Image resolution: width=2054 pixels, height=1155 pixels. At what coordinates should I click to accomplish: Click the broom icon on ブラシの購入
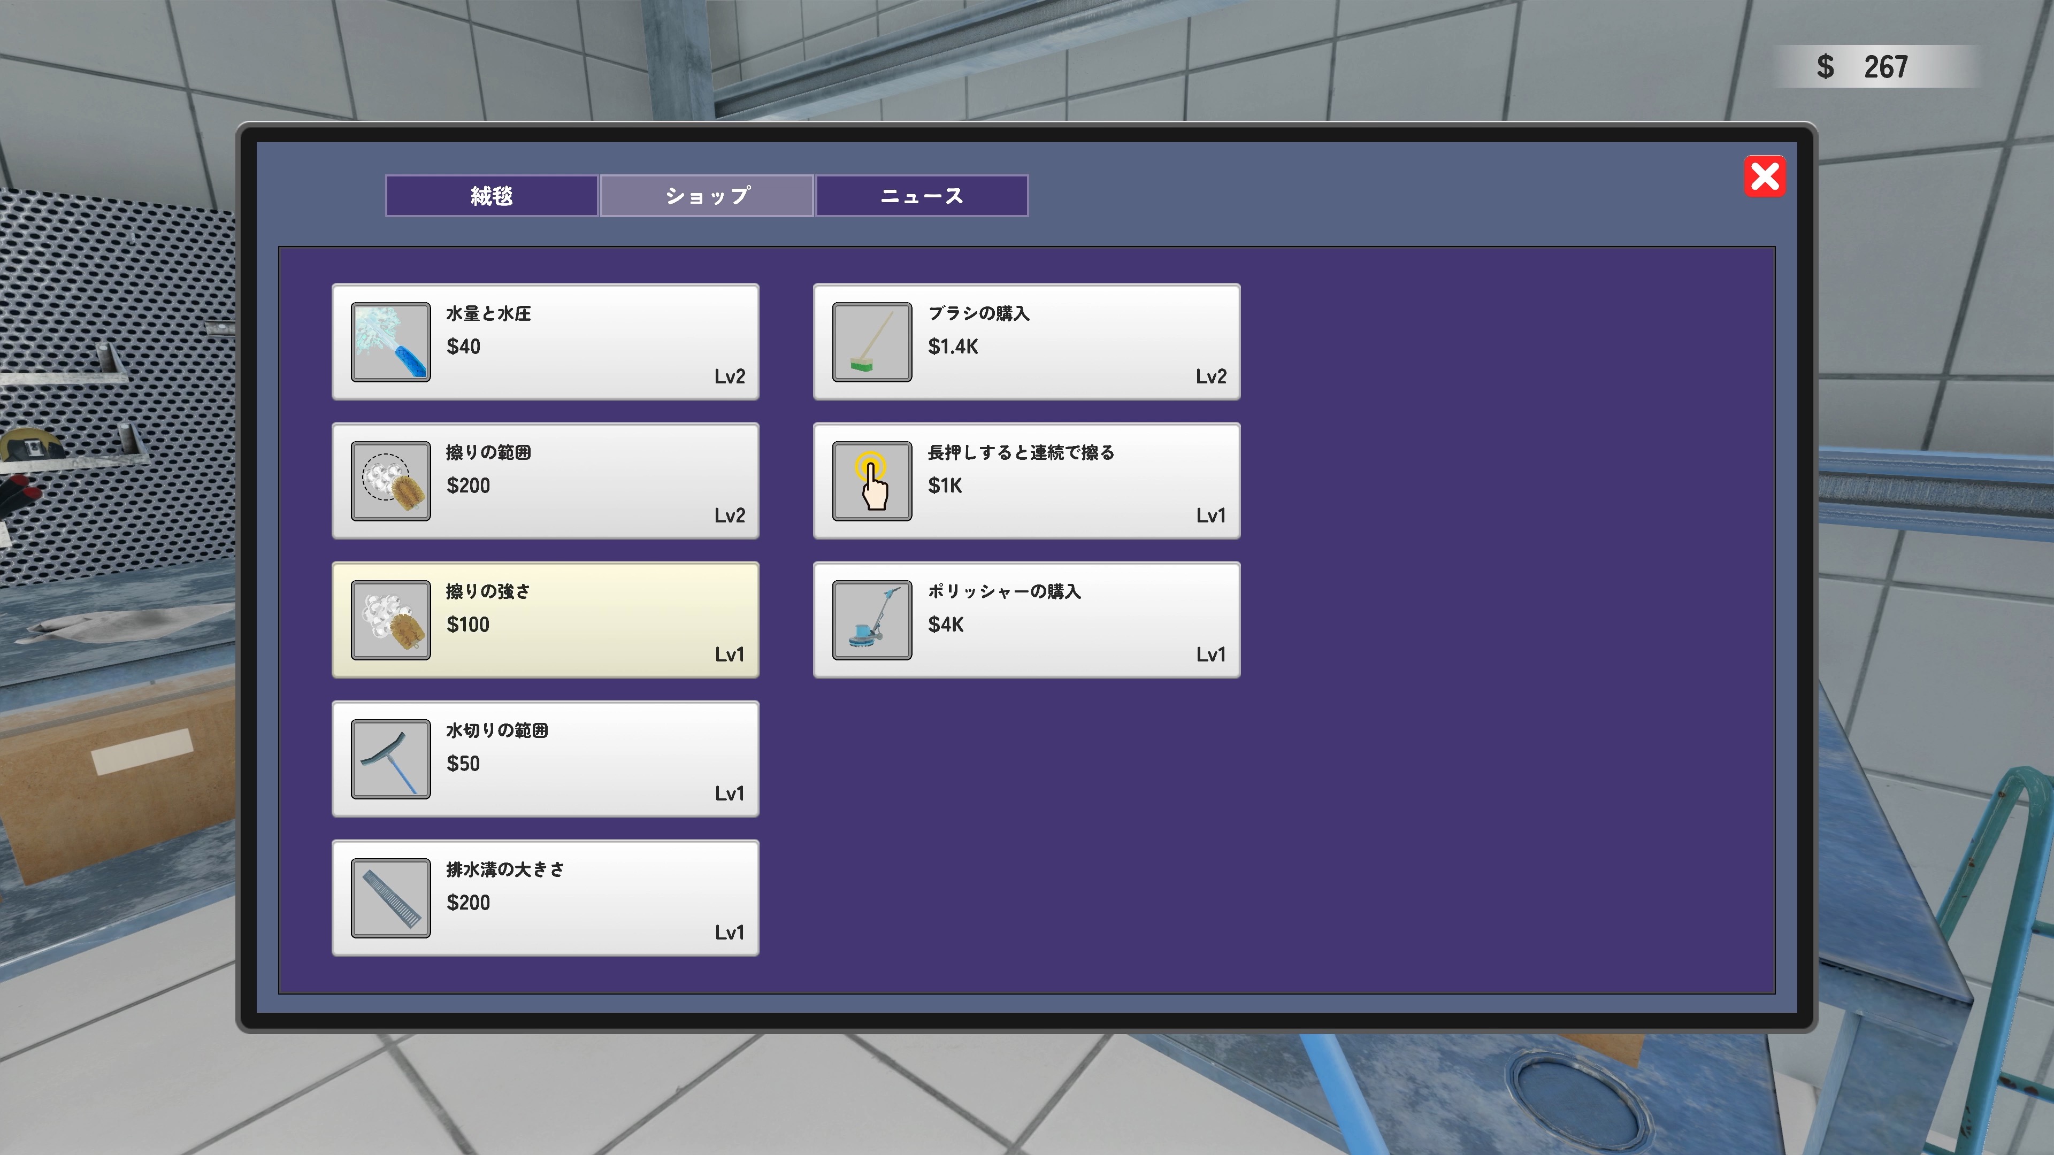871,343
